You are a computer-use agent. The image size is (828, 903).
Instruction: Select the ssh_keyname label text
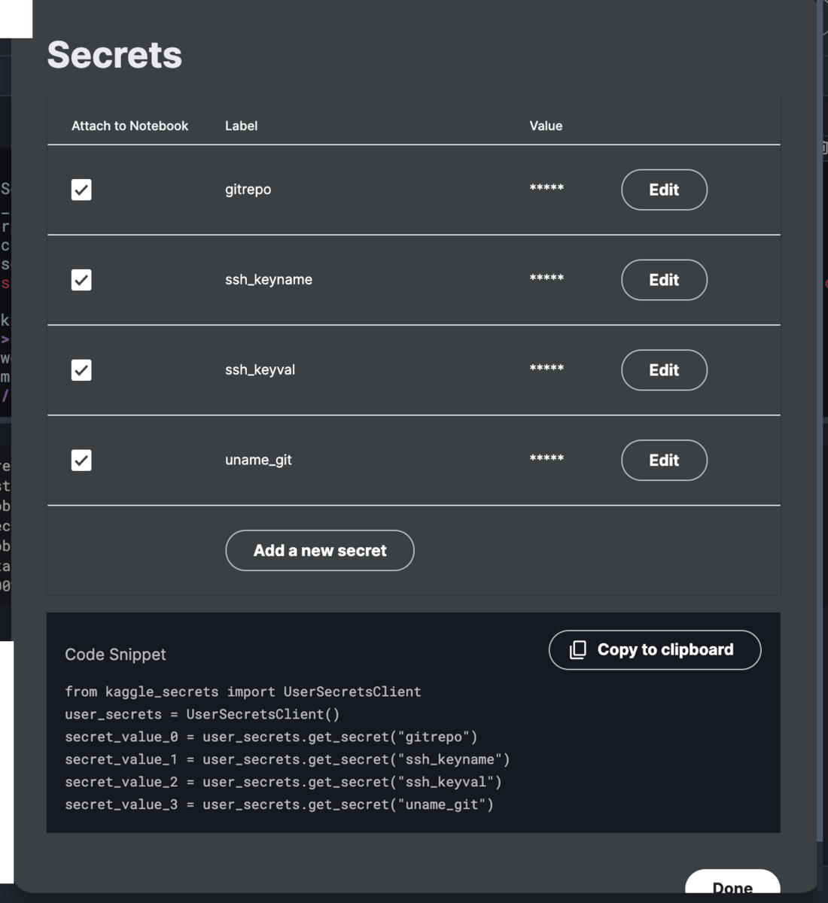269,280
